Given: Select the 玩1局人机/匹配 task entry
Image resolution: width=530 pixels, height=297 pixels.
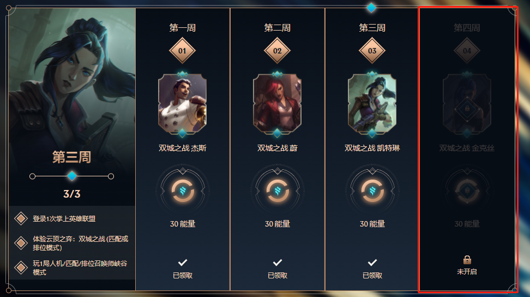Looking at the screenshot, I should [71, 268].
